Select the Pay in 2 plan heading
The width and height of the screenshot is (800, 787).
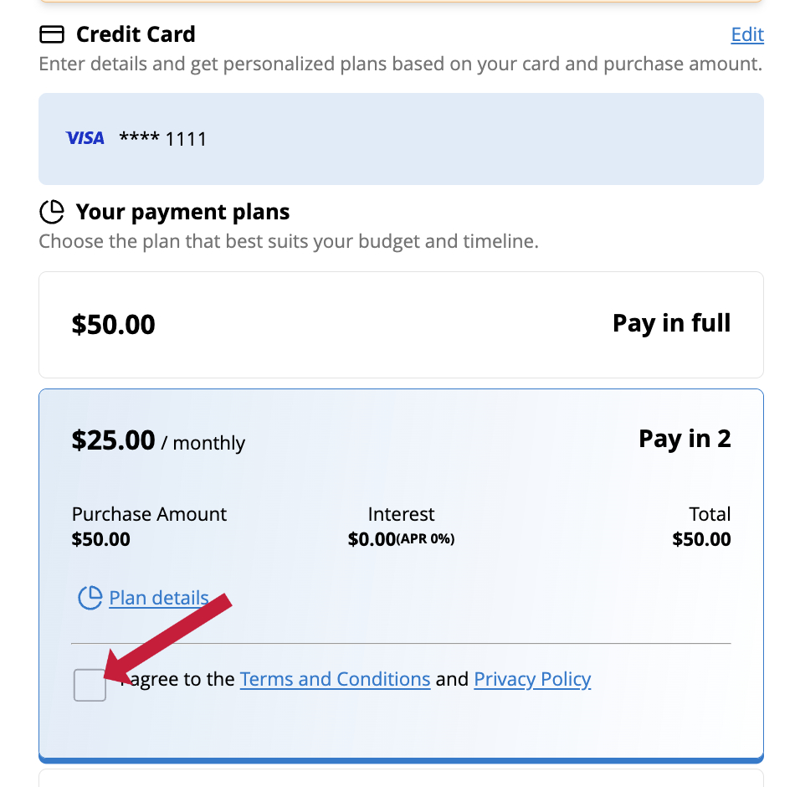pos(685,439)
